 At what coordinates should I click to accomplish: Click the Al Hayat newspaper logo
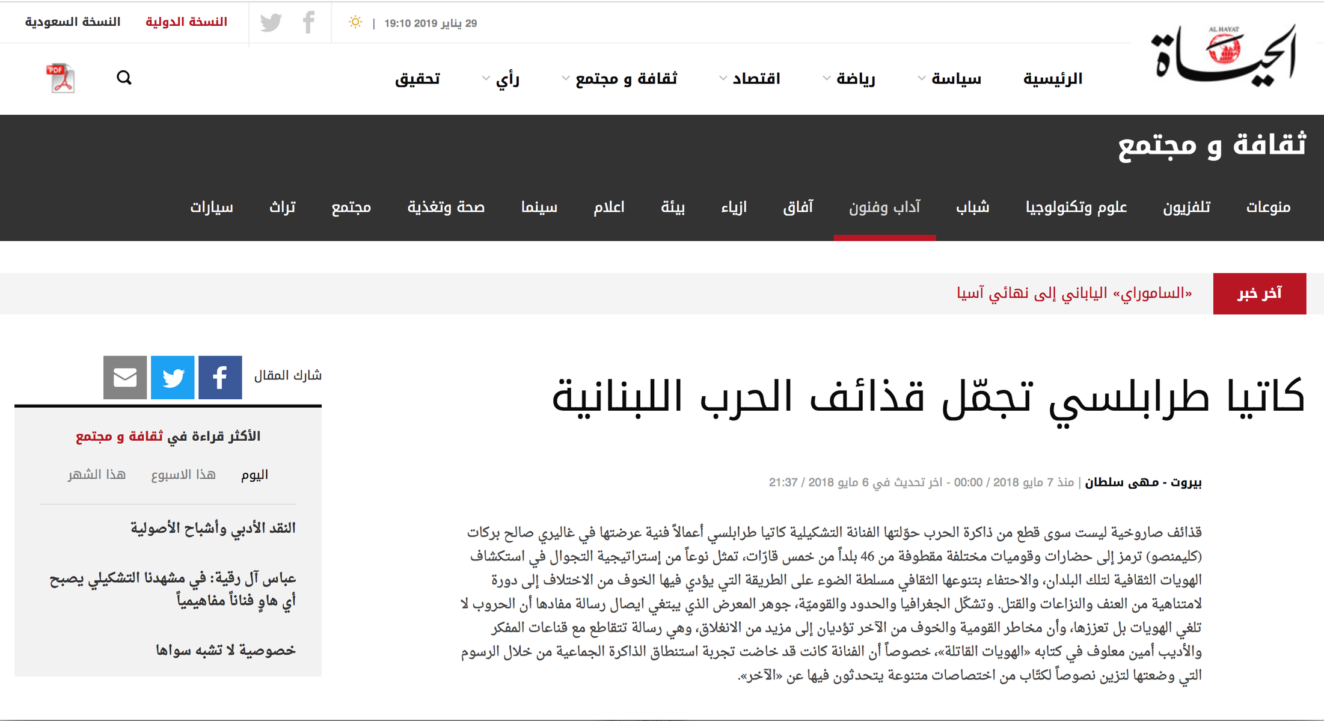[x=1224, y=55]
